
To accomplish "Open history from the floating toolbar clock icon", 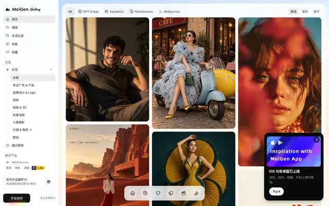I will (x=145, y=193).
